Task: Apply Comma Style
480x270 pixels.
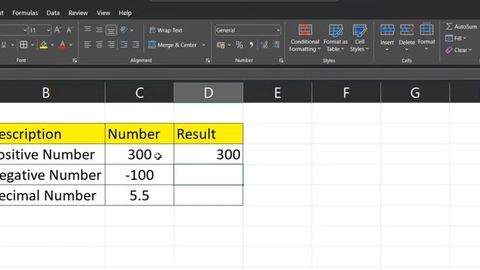Action: pyautogui.click(x=251, y=45)
